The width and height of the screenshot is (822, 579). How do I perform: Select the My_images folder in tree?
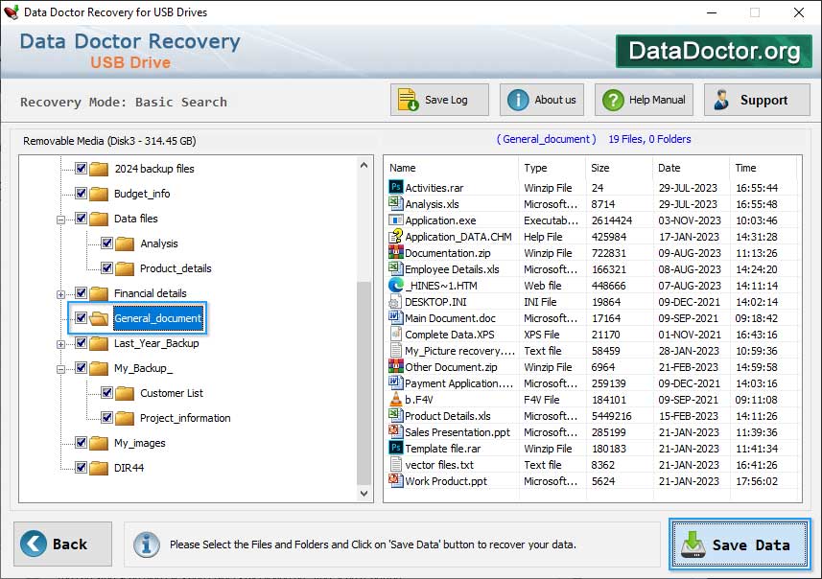139,443
